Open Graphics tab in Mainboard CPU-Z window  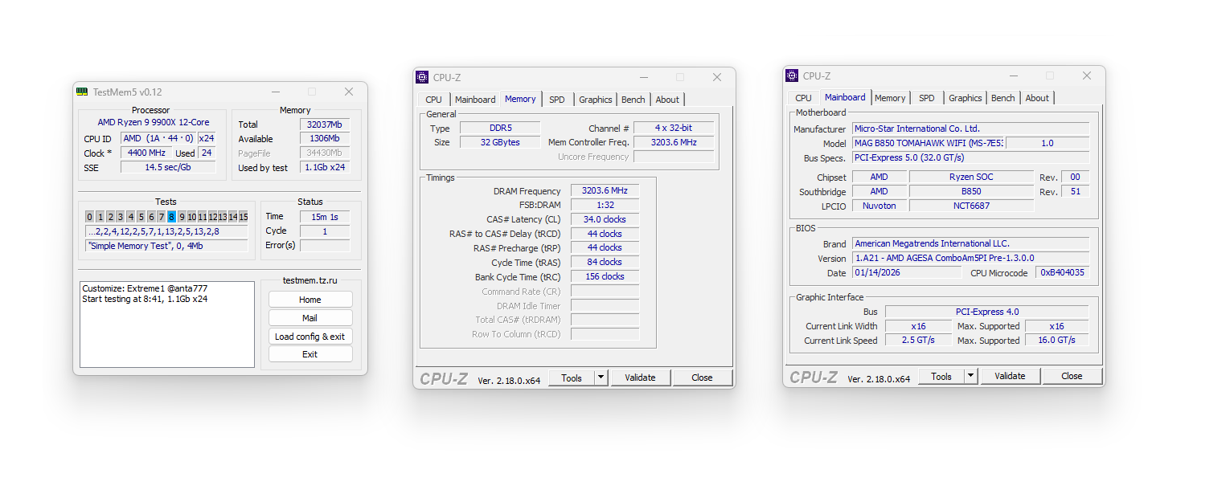click(x=965, y=98)
